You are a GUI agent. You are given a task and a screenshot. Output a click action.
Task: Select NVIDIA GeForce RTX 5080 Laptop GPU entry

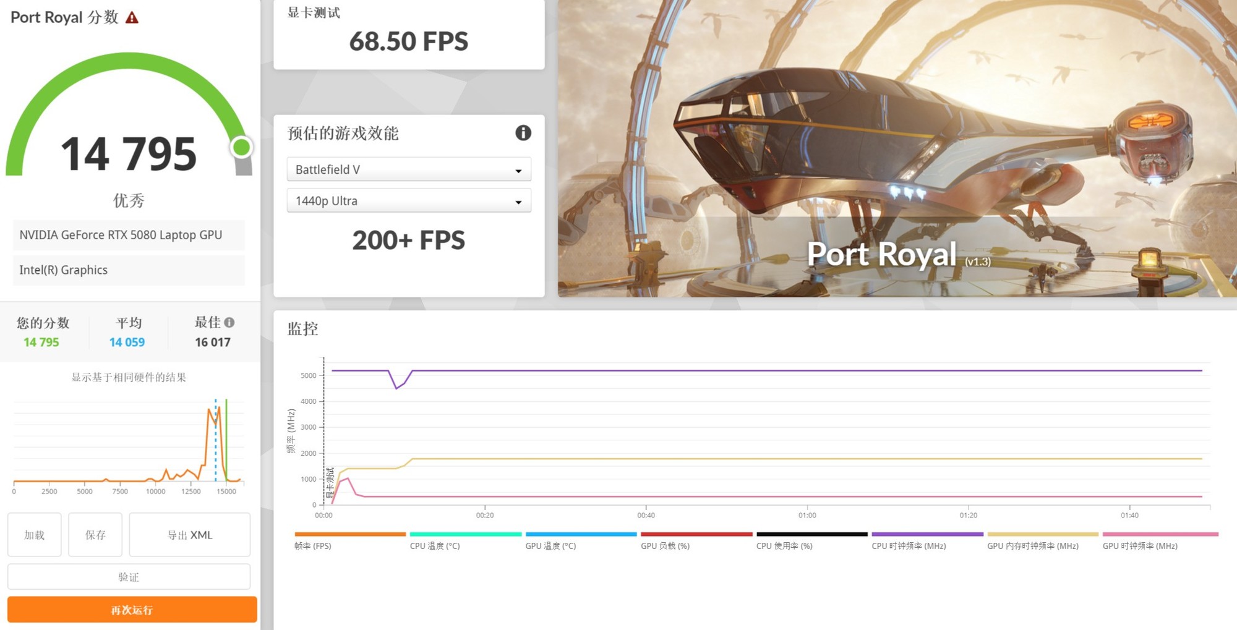[x=129, y=235]
